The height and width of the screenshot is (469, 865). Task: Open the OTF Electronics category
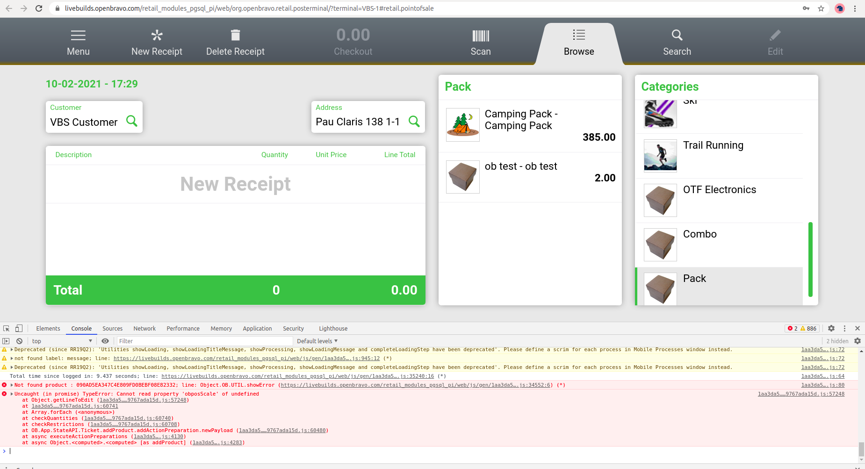click(719, 200)
